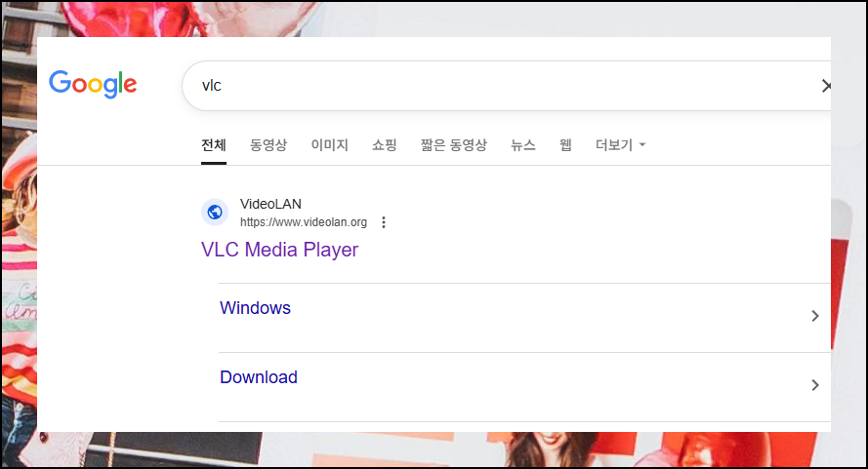Open the Windows sitelink
Image resolution: width=868 pixels, height=469 pixels.
[255, 308]
